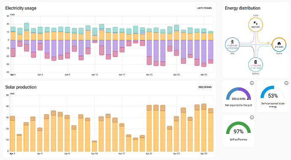Click Apr 17 axis label in Electricity usage
Viewport: 291px width, 160px height.
pyautogui.click(x=122, y=75)
